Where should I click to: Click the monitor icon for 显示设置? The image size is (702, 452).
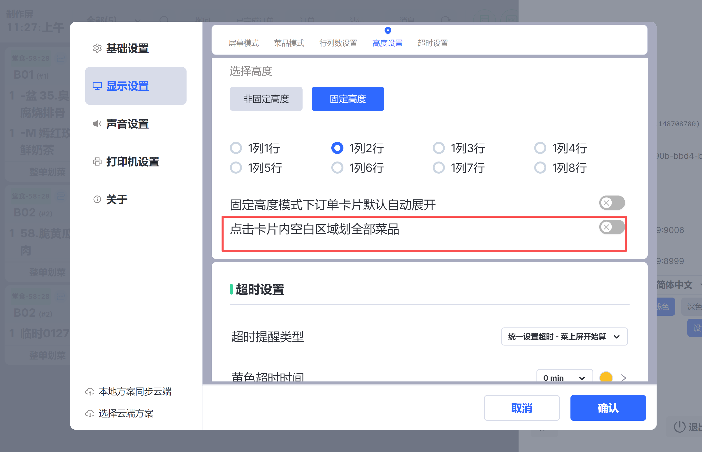[x=97, y=86]
